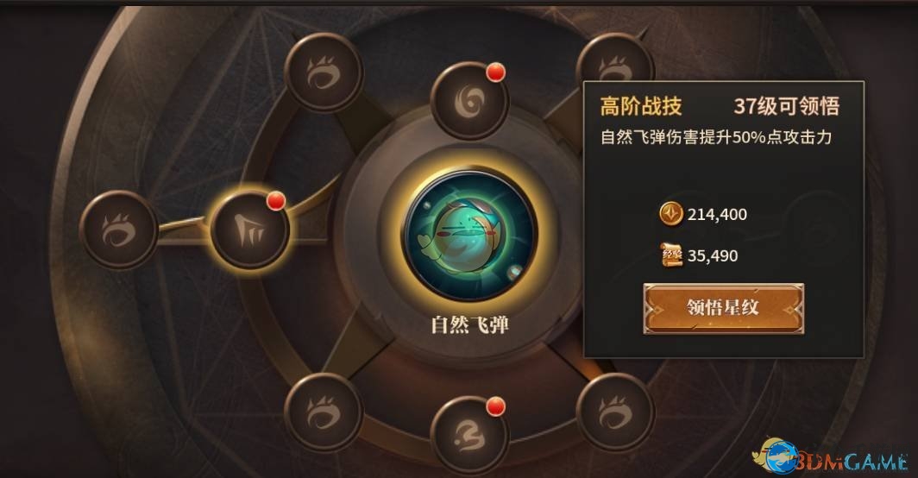
Task: Choose the upper-left claw rune node
Action: [x=324, y=72]
